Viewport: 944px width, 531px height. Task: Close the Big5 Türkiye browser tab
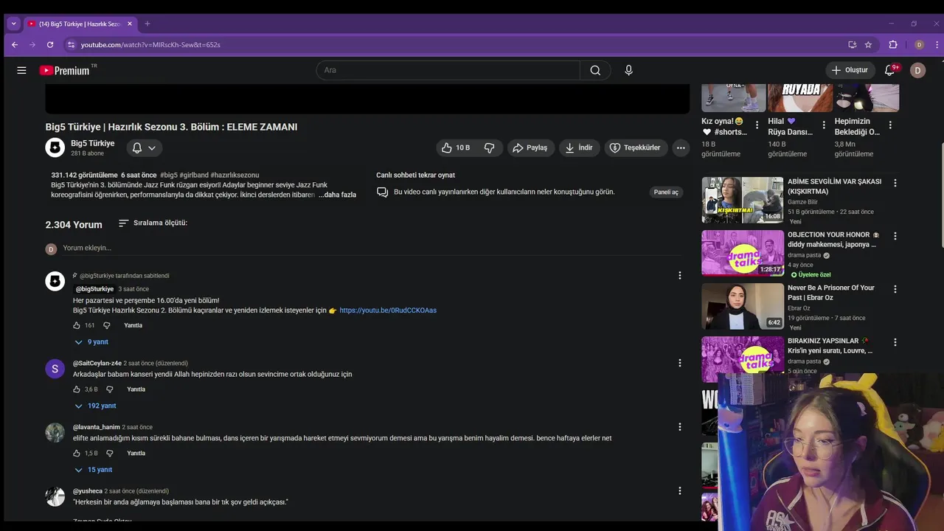[130, 24]
